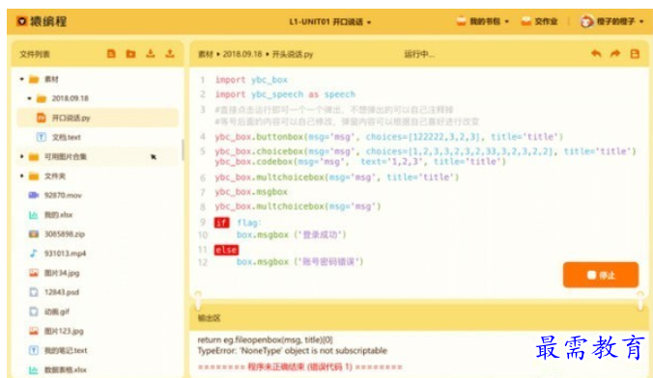Click the text file icon beside 文档.text
This screenshot has height=378, width=653.
41,137
